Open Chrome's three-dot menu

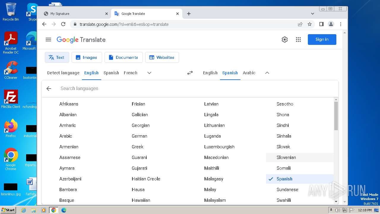(341, 24)
